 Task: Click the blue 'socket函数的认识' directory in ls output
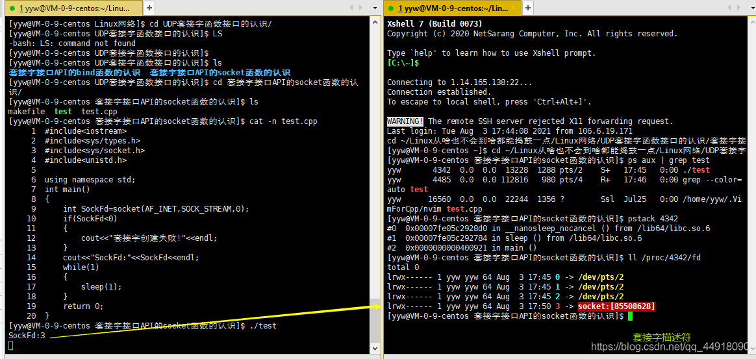tap(220, 72)
